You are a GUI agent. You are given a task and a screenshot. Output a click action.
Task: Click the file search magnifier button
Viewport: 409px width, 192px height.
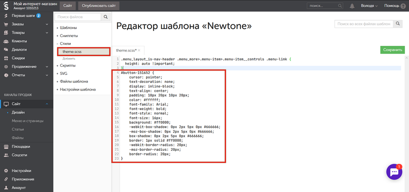click(106, 17)
